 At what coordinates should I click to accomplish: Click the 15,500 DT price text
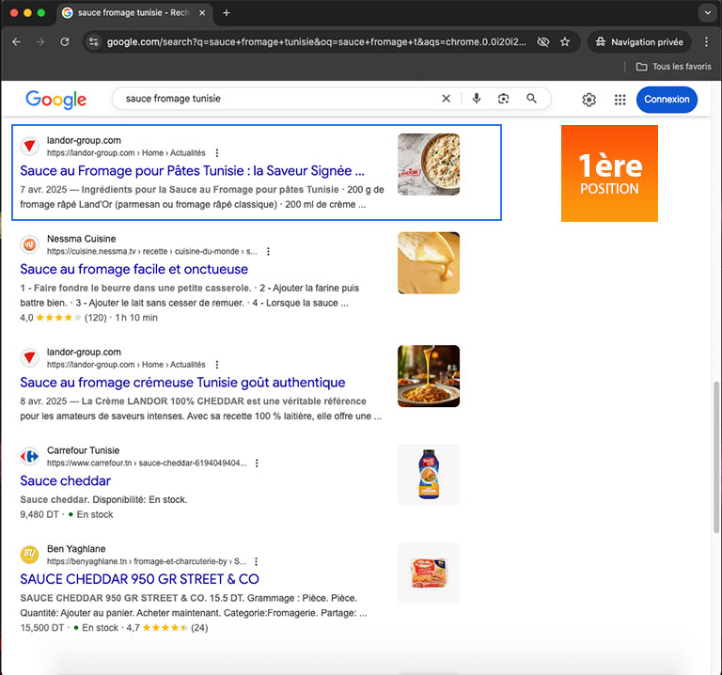click(42, 628)
